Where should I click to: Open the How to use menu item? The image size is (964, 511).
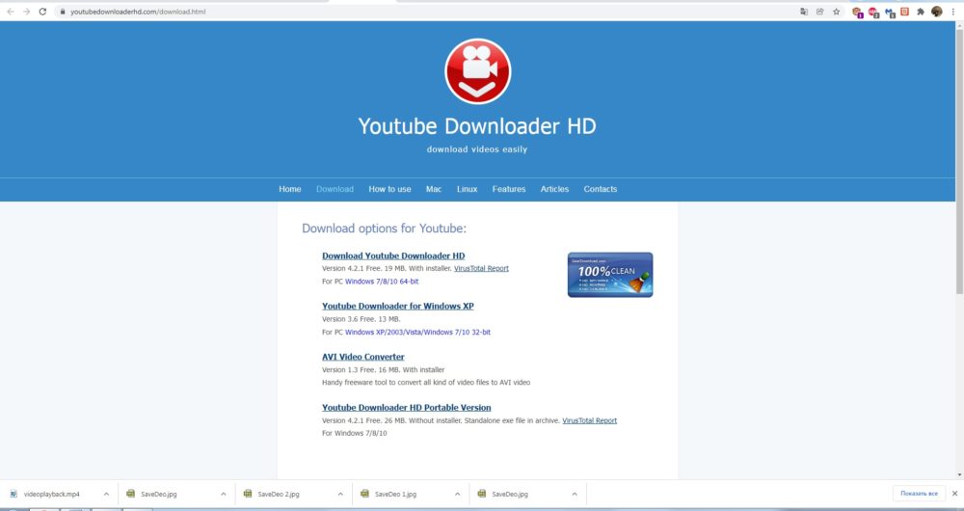click(x=389, y=189)
